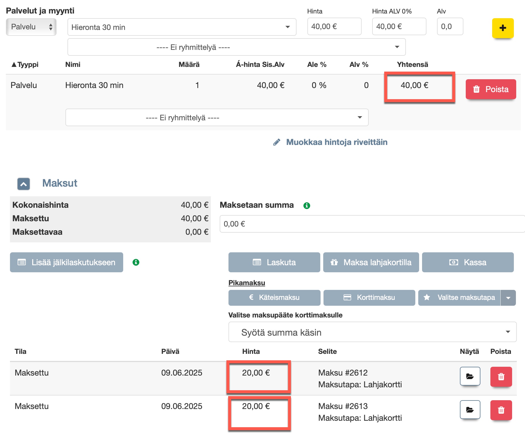Viewport: 525px width, 436px height.
Task: Delete payment #2612 with trash icon
Action: 501,376
